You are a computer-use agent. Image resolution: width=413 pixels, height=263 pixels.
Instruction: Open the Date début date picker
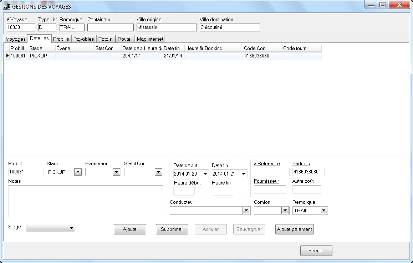coord(205,174)
